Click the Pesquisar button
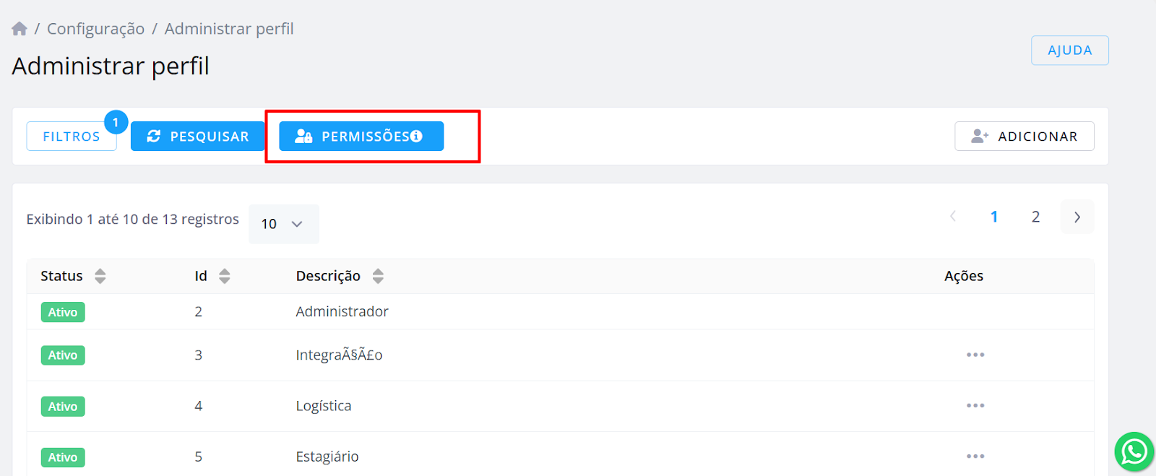 tap(198, 137)
